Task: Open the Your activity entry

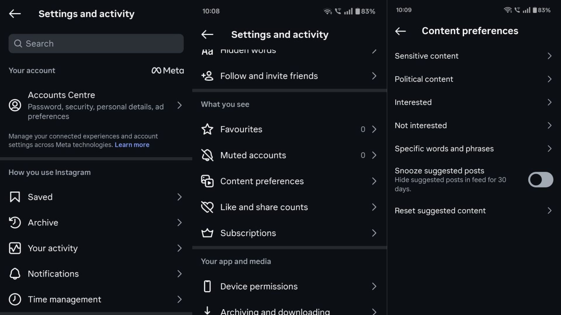Action: (x=53, y=248)
